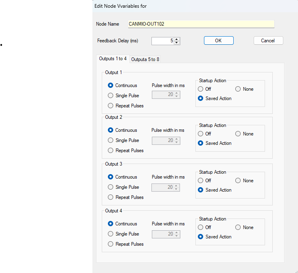298x273 pixels.
Task: Select Continuous mode for Output 2
Action: point(111,130)
